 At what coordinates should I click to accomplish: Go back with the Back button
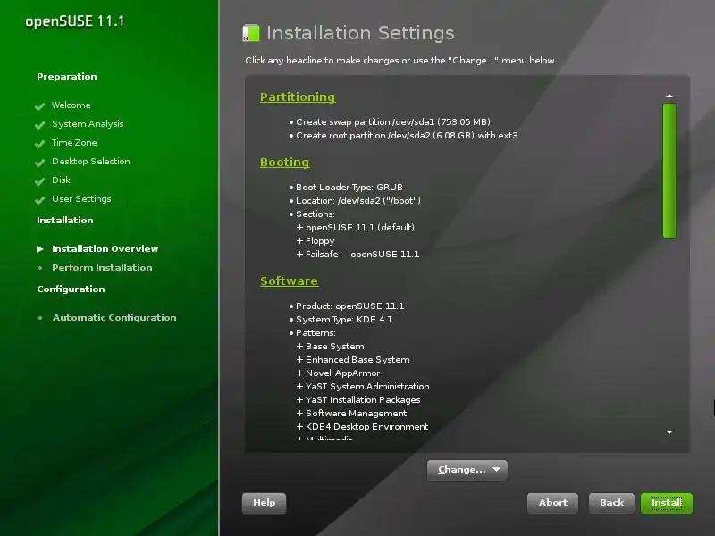(x=611, y=503)
